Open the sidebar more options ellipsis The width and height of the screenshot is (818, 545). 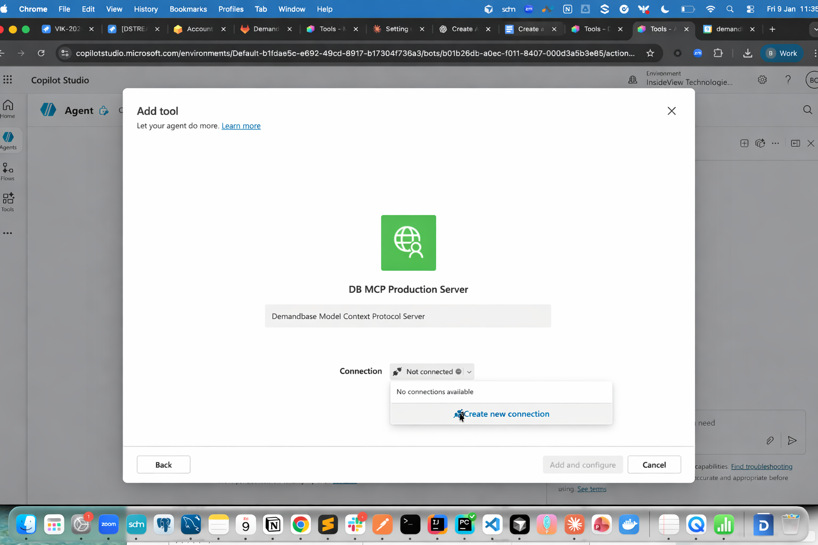tap(7, 233)
